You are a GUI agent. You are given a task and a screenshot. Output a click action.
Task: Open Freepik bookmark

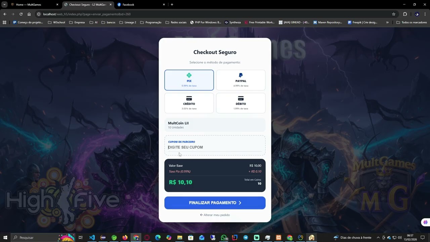click(362, 23)
